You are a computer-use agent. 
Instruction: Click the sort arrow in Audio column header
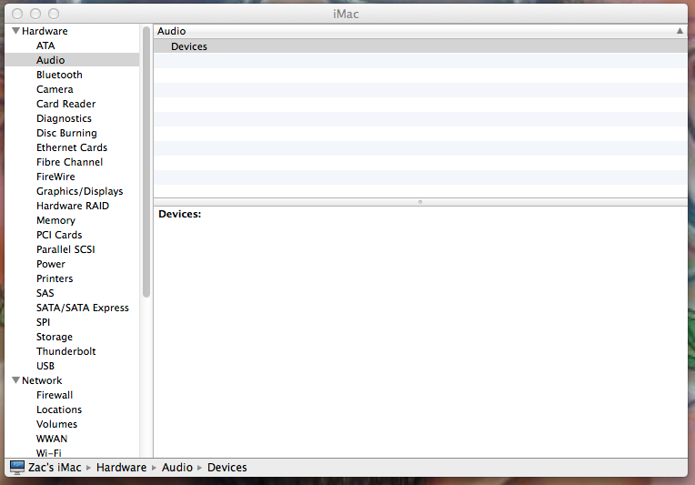pos(680,31)
